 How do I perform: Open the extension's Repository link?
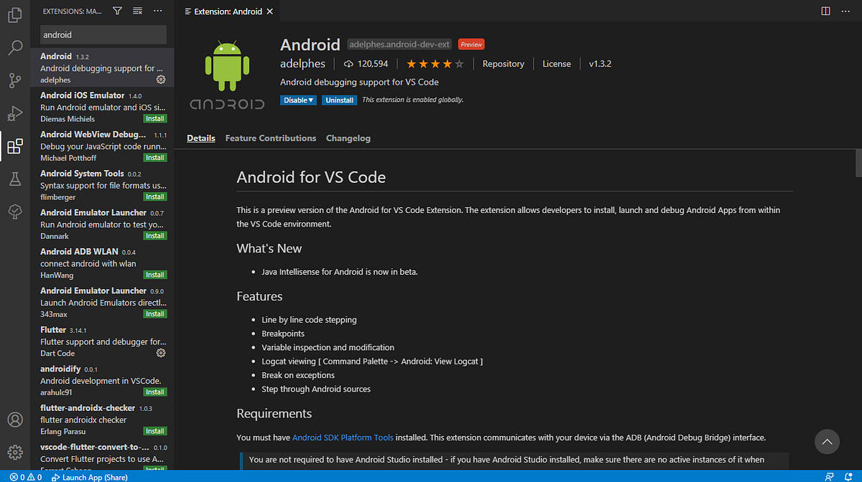(x=503, y=63)
